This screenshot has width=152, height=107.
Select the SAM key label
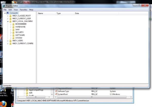click(17, 30)
